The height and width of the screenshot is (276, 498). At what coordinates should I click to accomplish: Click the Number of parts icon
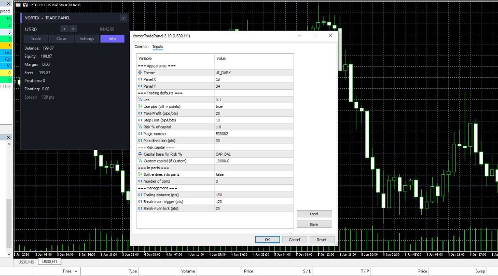pos(140,181)
